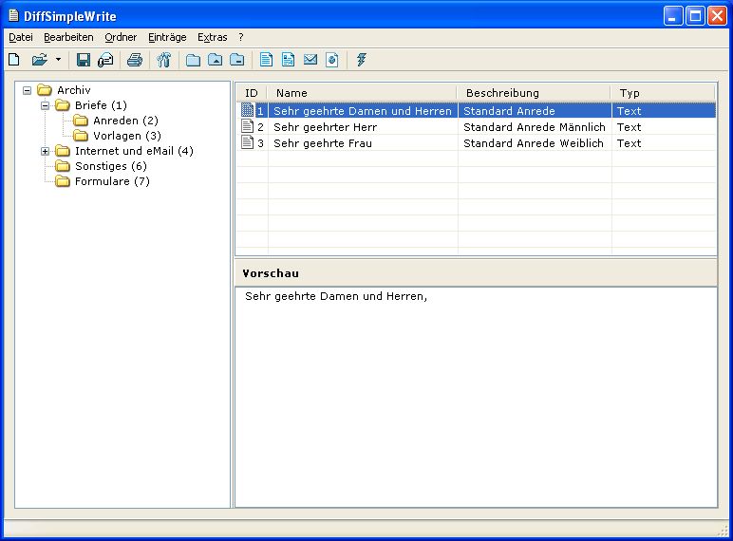
Task: Click the Save floppy disk icon
Action: point(84,60)
